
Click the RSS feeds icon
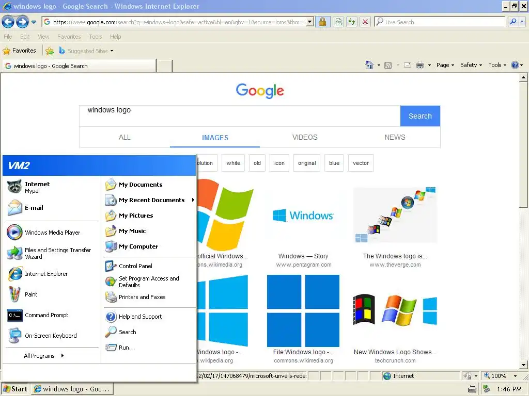click(x=388, y=65)
